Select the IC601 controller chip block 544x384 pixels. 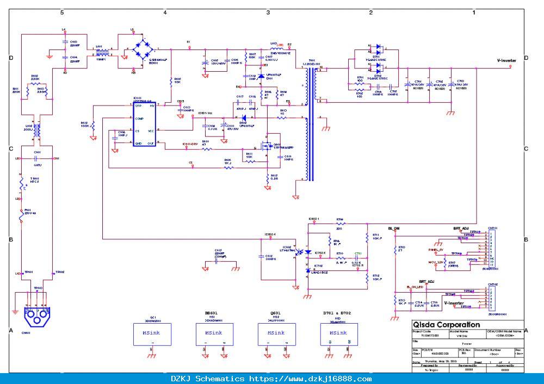[x=144, y=124]
